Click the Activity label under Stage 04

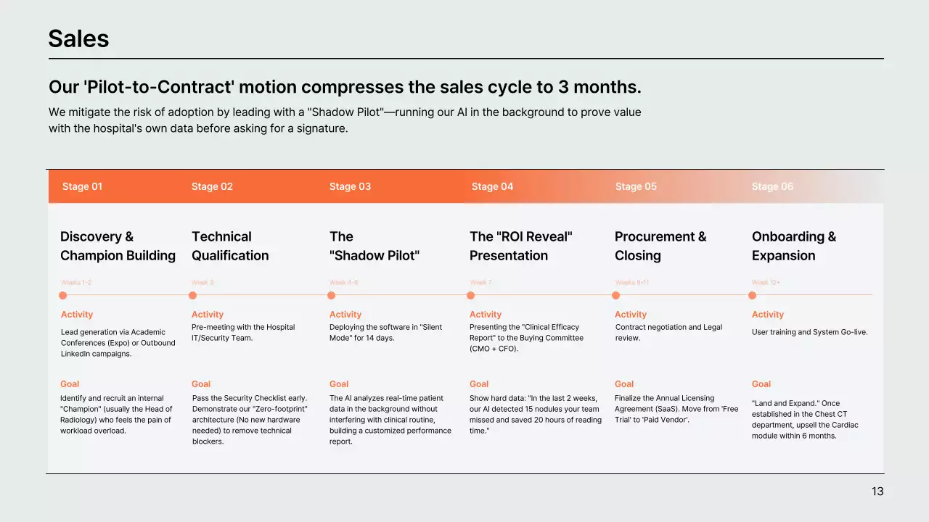coord(486,315)
